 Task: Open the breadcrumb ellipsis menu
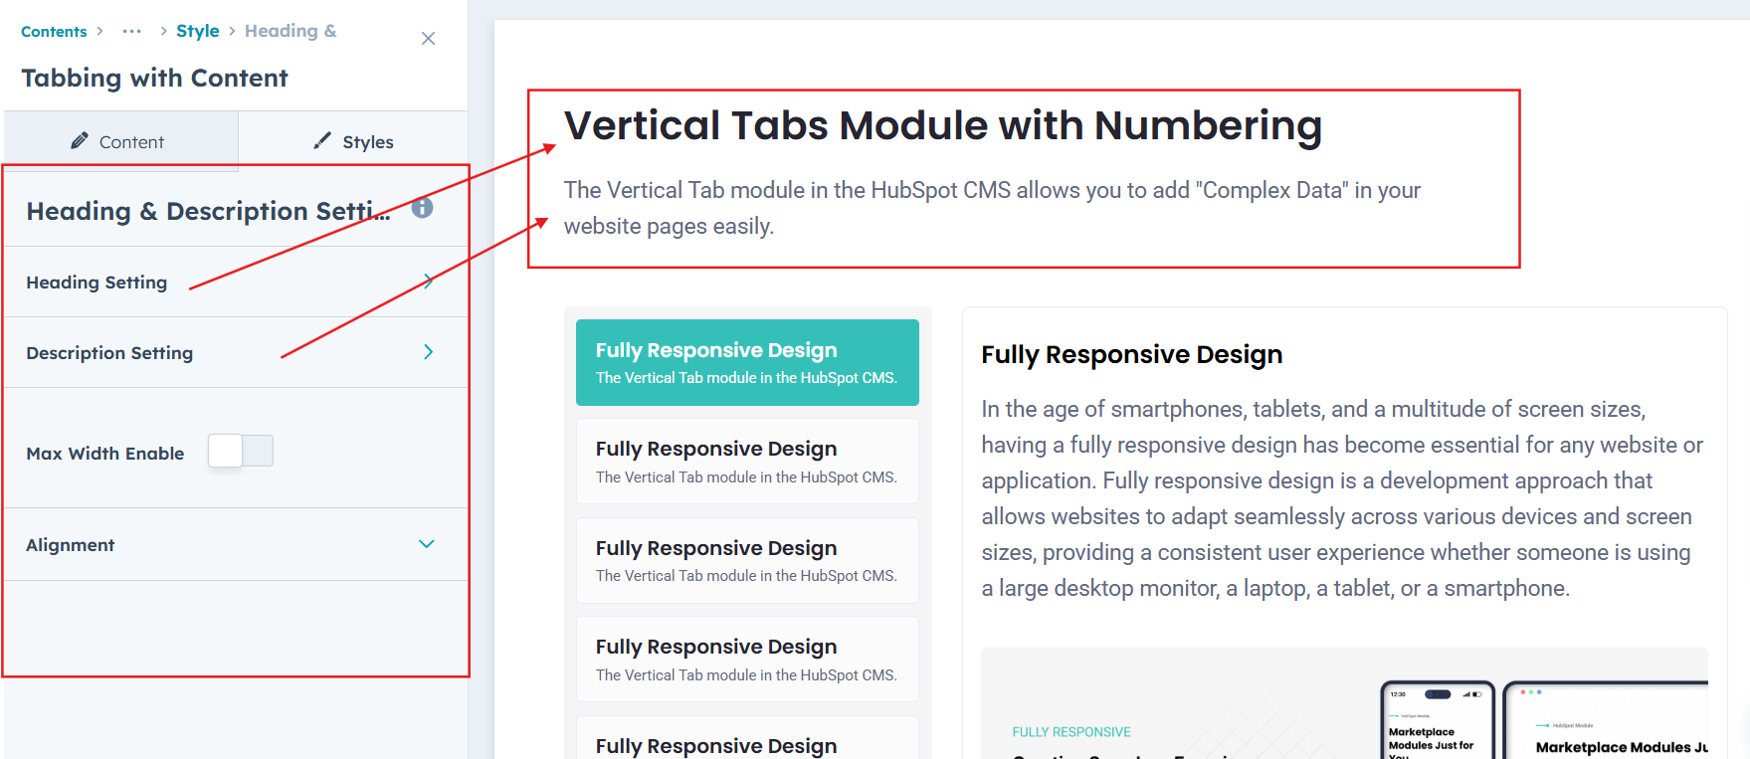(132, 32)
